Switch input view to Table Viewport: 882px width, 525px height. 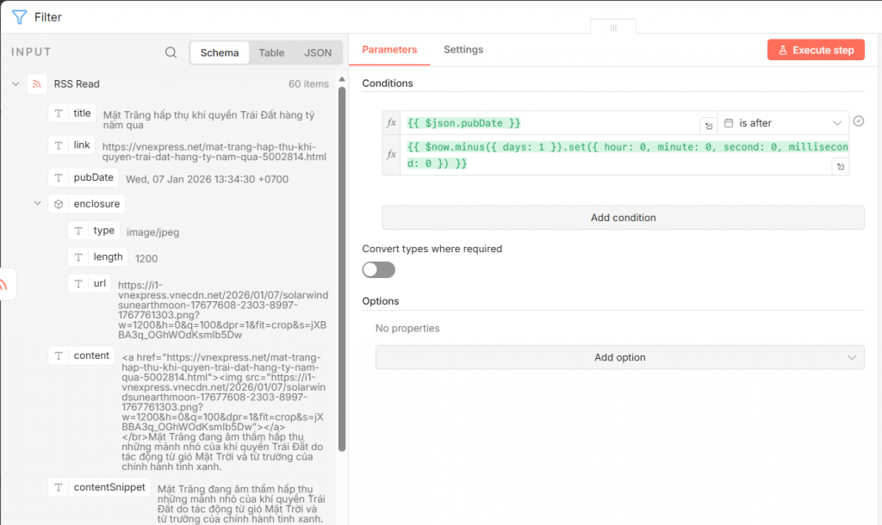[271, 52]
